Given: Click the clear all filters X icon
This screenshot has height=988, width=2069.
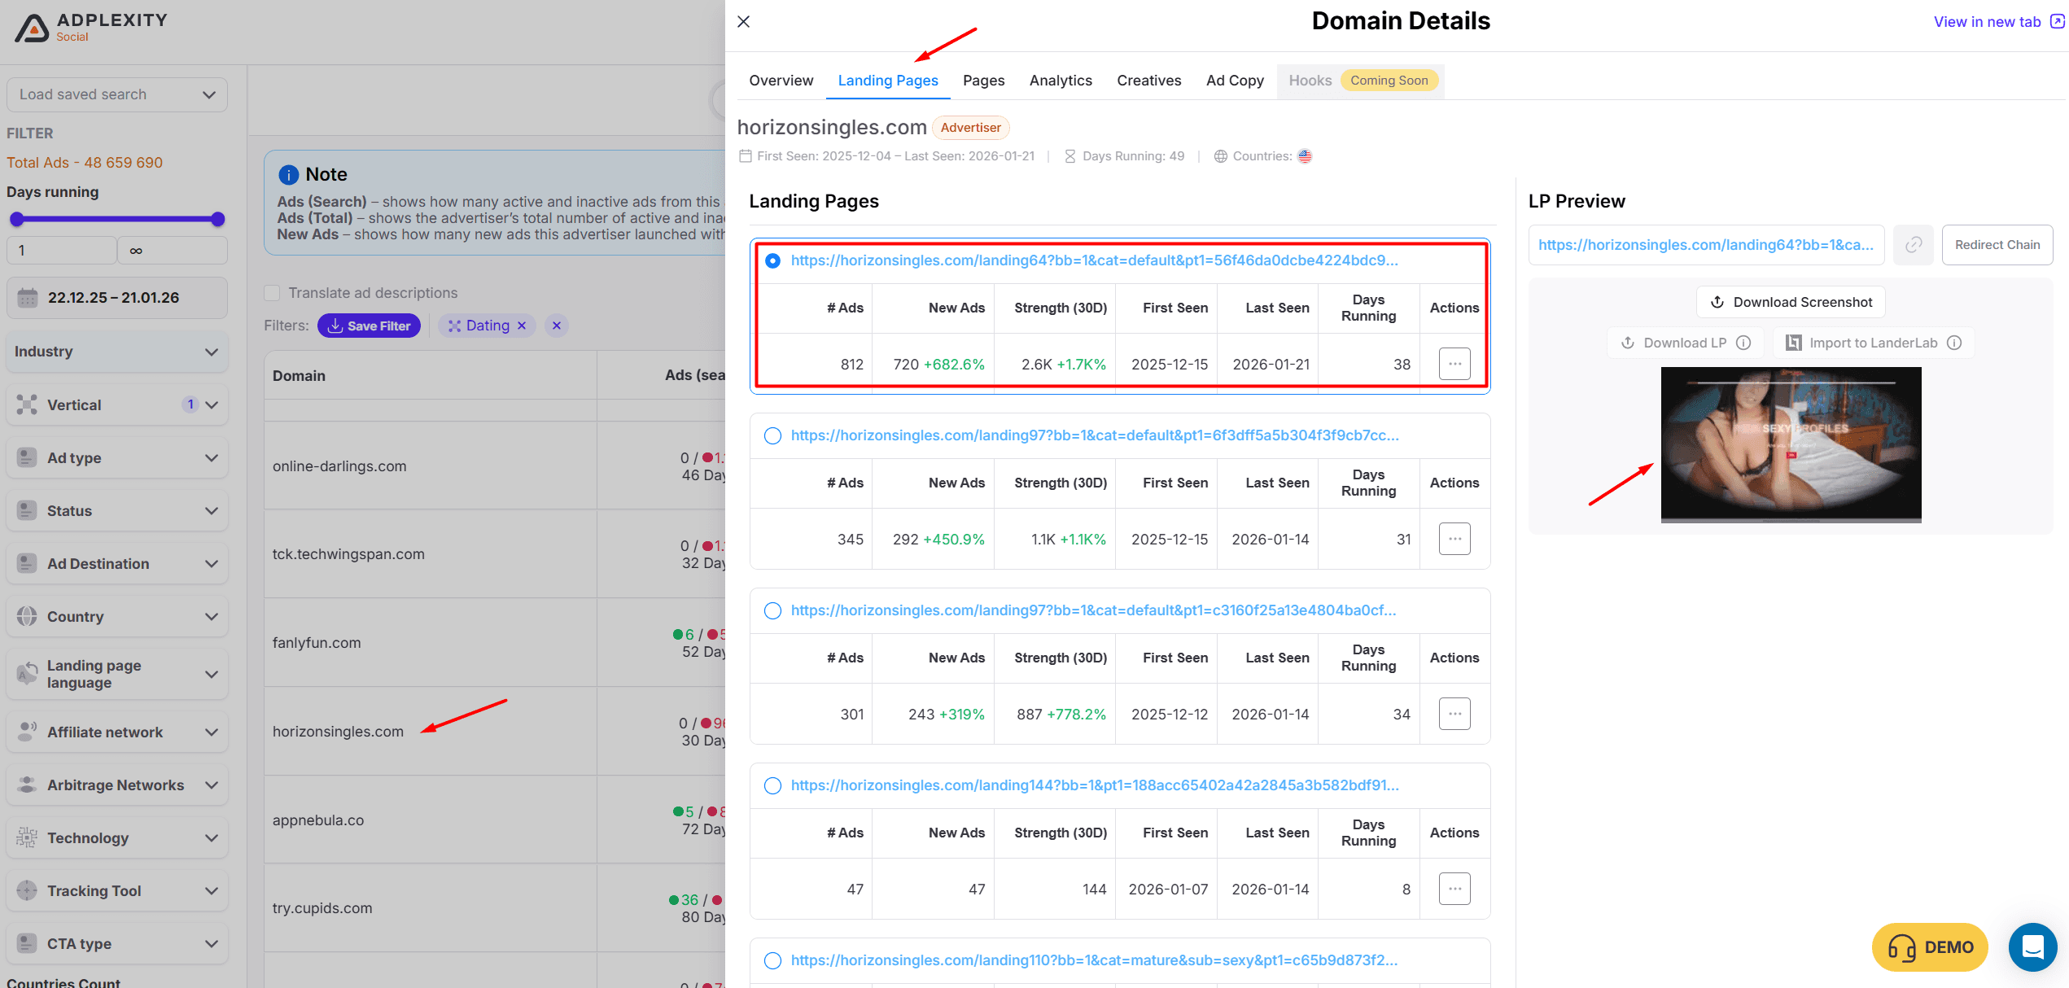Looking at the screenshot, I should click(557, 326).
